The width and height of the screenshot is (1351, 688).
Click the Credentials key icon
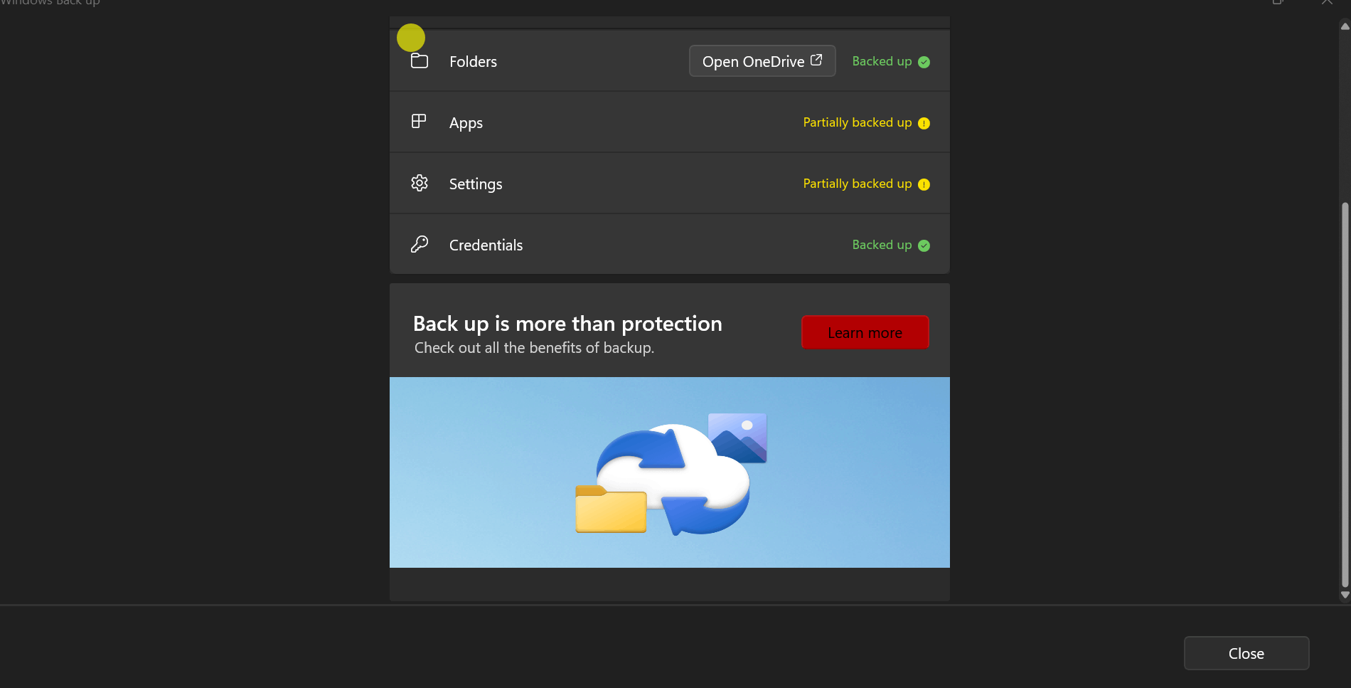pyautogui.click(x=419, y=244)
